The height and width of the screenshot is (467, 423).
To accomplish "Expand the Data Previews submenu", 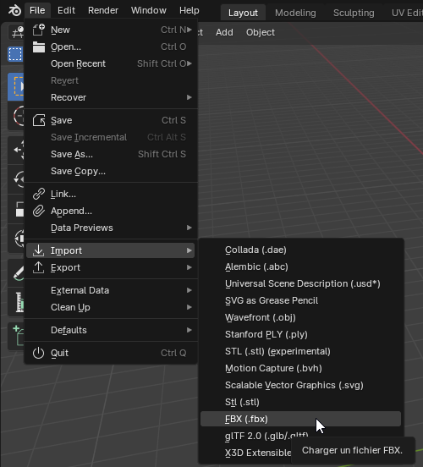I will pos(111,228).
